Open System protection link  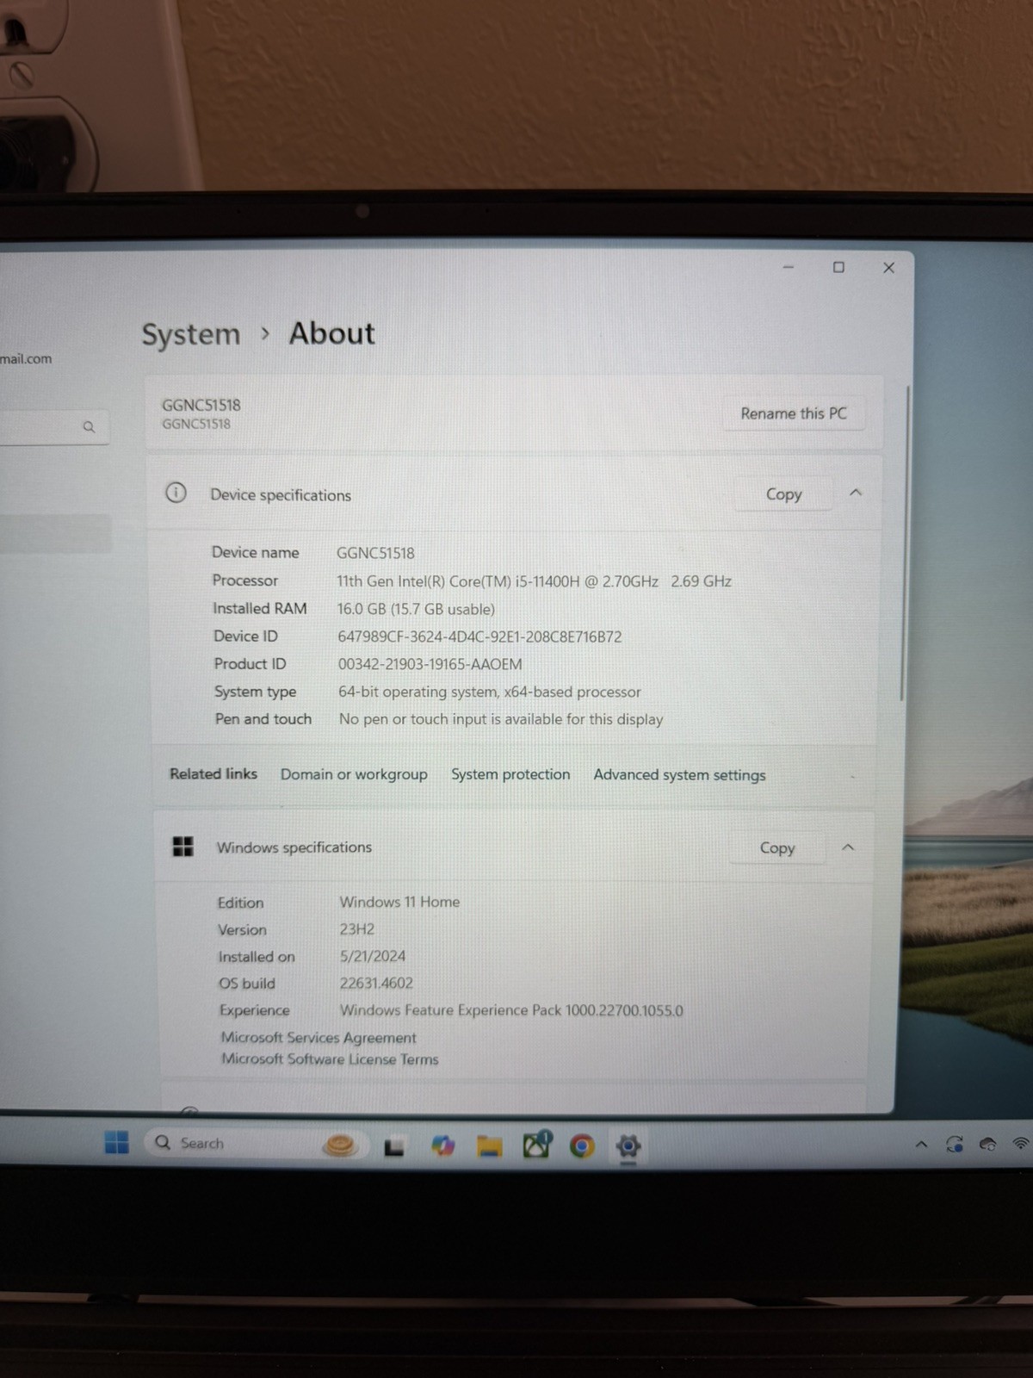510,774
